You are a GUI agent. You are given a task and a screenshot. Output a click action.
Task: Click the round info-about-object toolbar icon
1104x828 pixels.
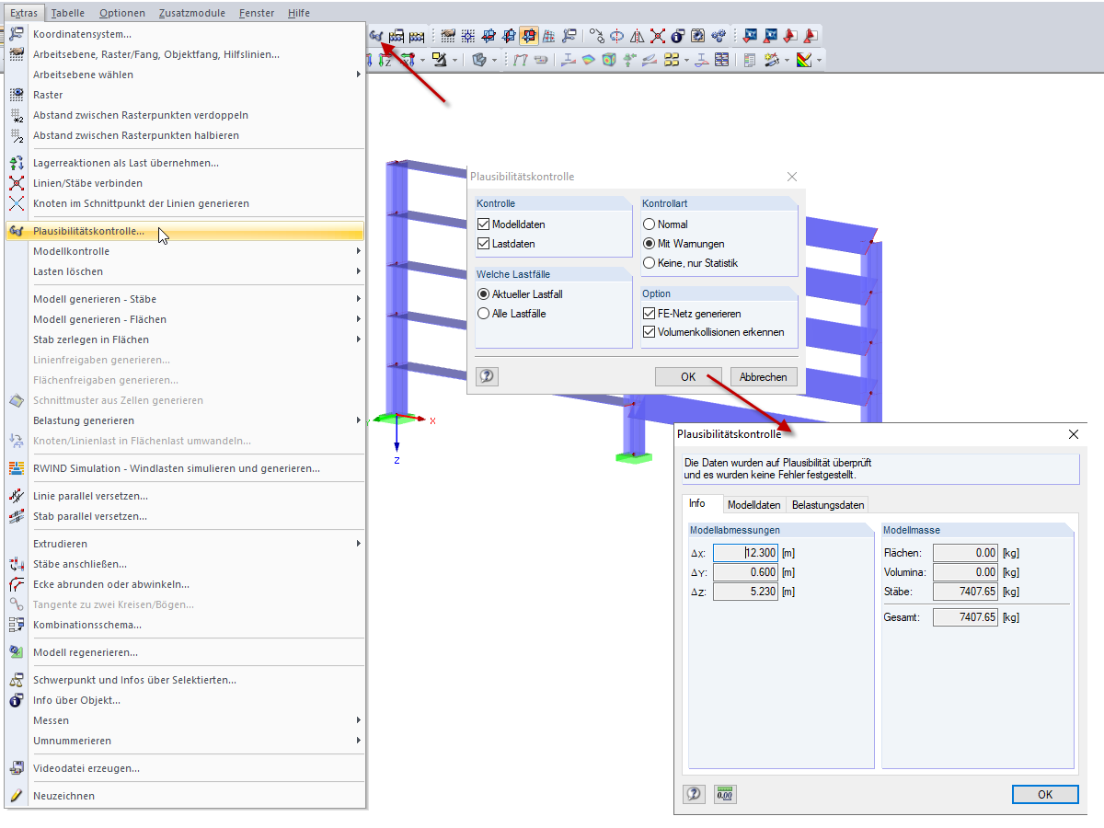pyautogui.click(x=678, y=36)
